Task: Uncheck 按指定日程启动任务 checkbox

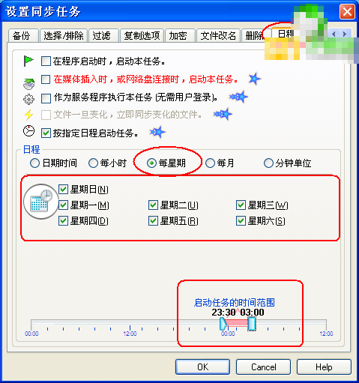Action: 46,133
